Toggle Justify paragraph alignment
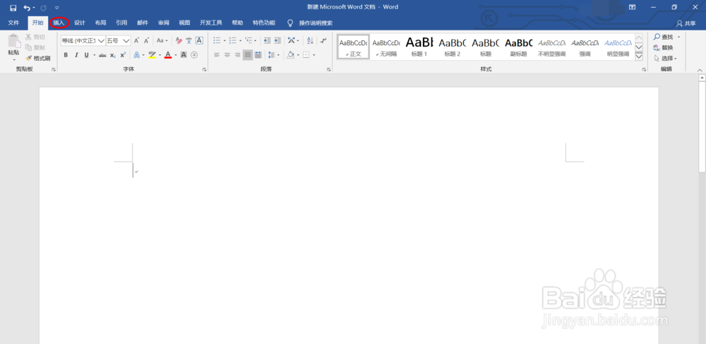The image size is (706, 344). (248, 55)
